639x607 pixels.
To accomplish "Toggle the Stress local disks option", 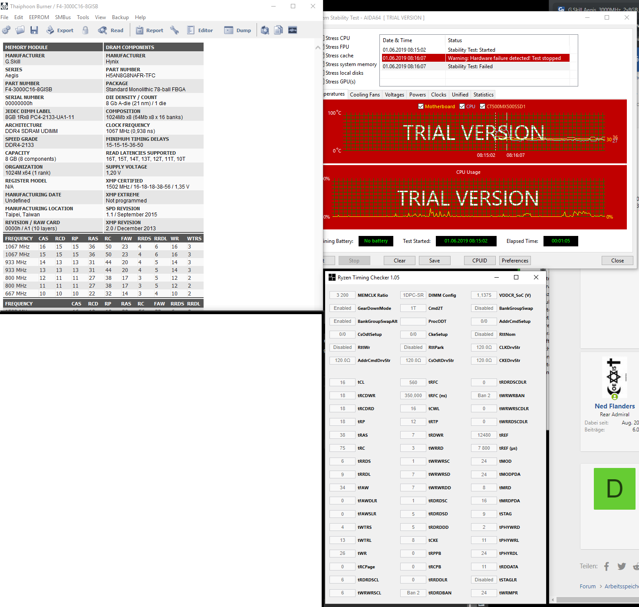I will [344, 73].
